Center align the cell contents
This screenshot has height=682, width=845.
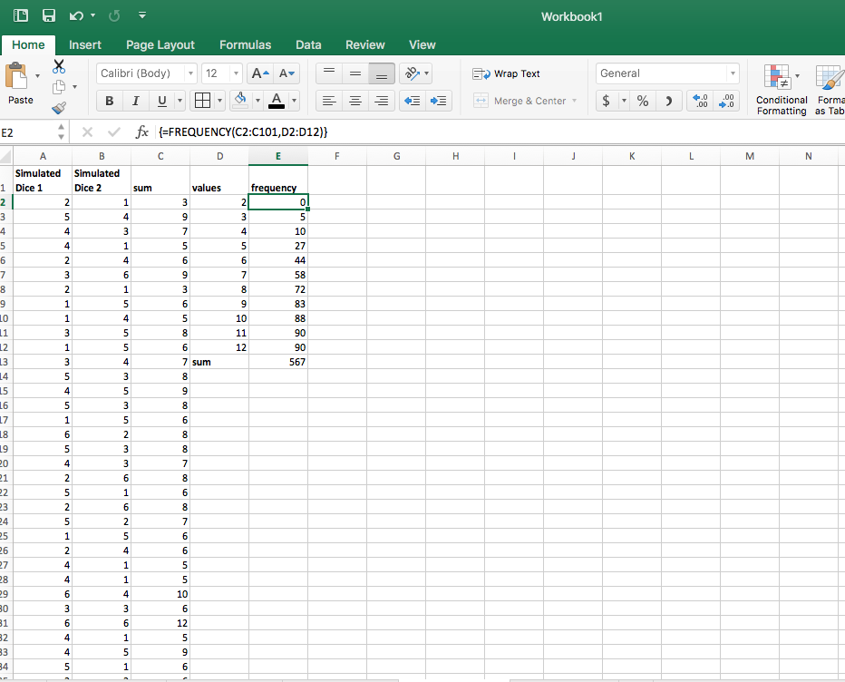tap(355, 101)
